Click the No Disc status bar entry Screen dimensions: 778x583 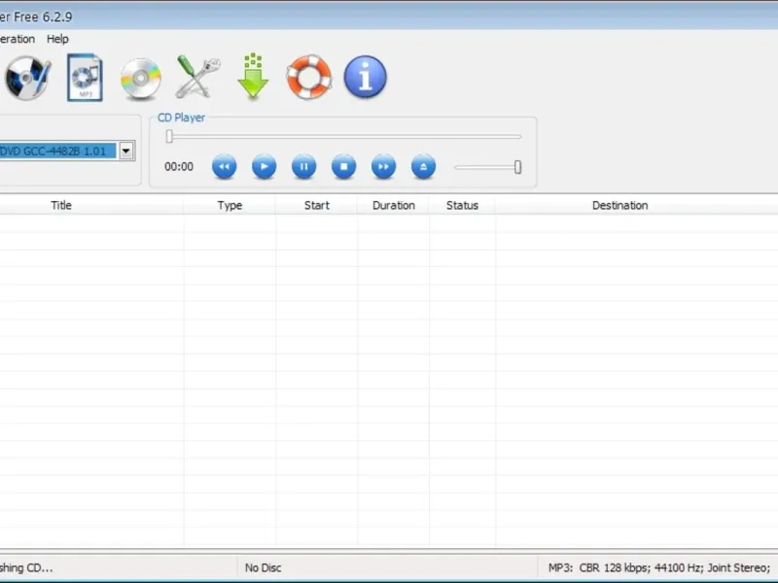(x=263, y=567)
